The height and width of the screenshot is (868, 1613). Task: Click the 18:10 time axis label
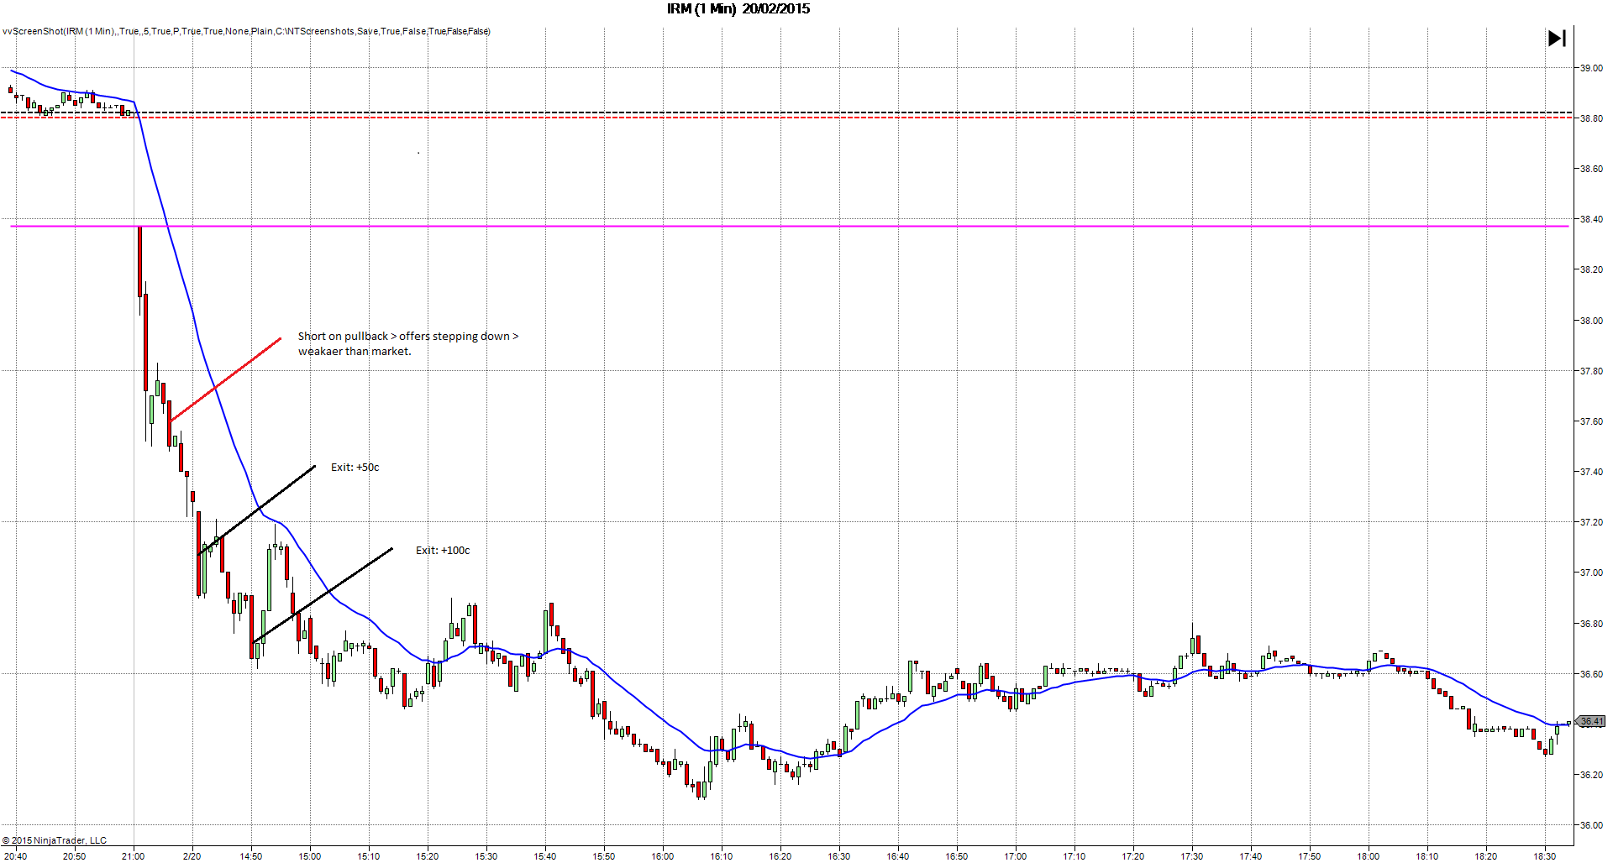(x=1426, y=856)
